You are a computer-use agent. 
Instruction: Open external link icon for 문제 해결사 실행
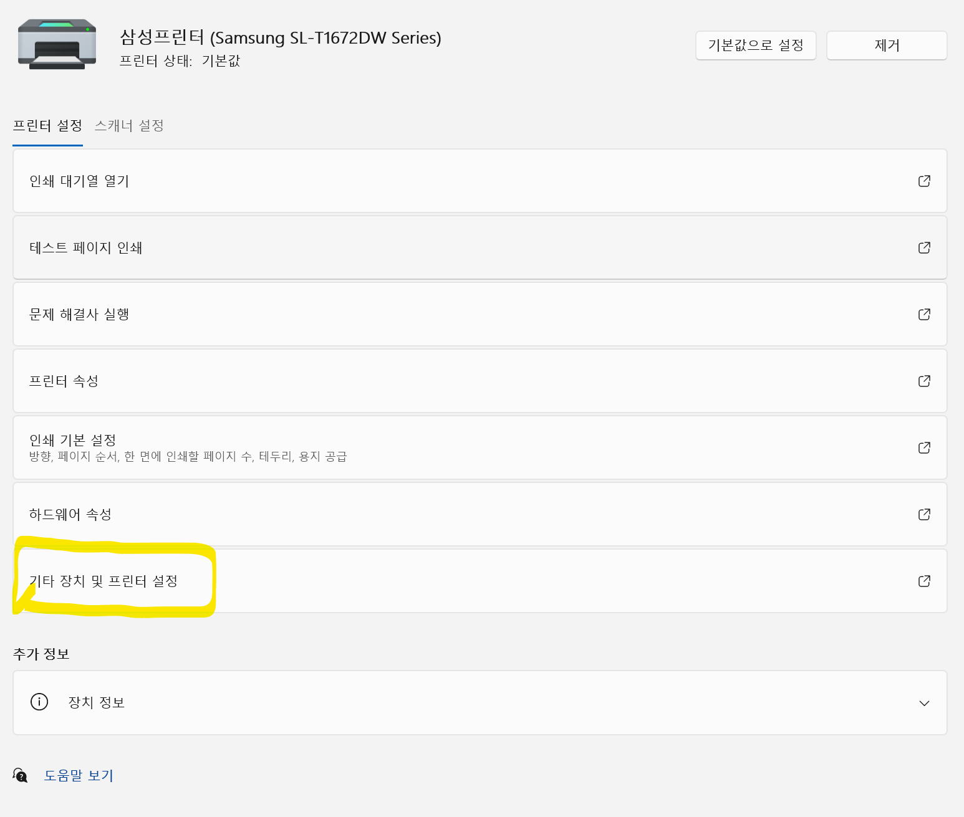pos(925,314)
